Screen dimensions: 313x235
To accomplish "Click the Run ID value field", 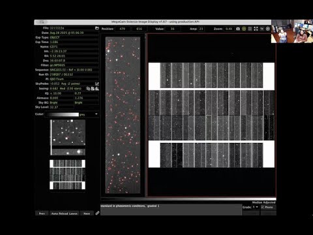I will coord(74,74).
